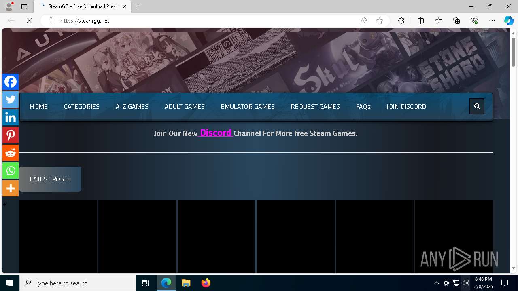Open Task View on taskbar

146,283
